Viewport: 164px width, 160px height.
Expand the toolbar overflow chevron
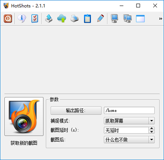click(160, 18)
